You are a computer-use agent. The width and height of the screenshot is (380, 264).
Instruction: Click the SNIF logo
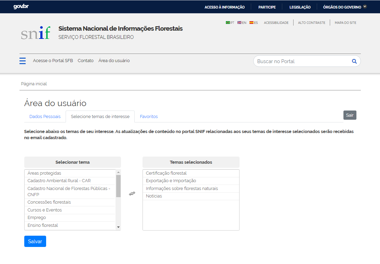pyautogui.click(x=36, y=33)
